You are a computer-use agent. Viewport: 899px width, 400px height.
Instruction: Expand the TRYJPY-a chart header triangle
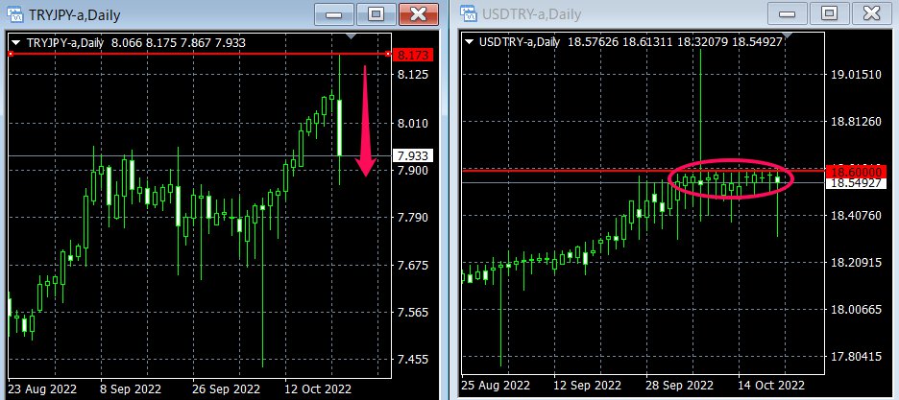tap(16, 42)
